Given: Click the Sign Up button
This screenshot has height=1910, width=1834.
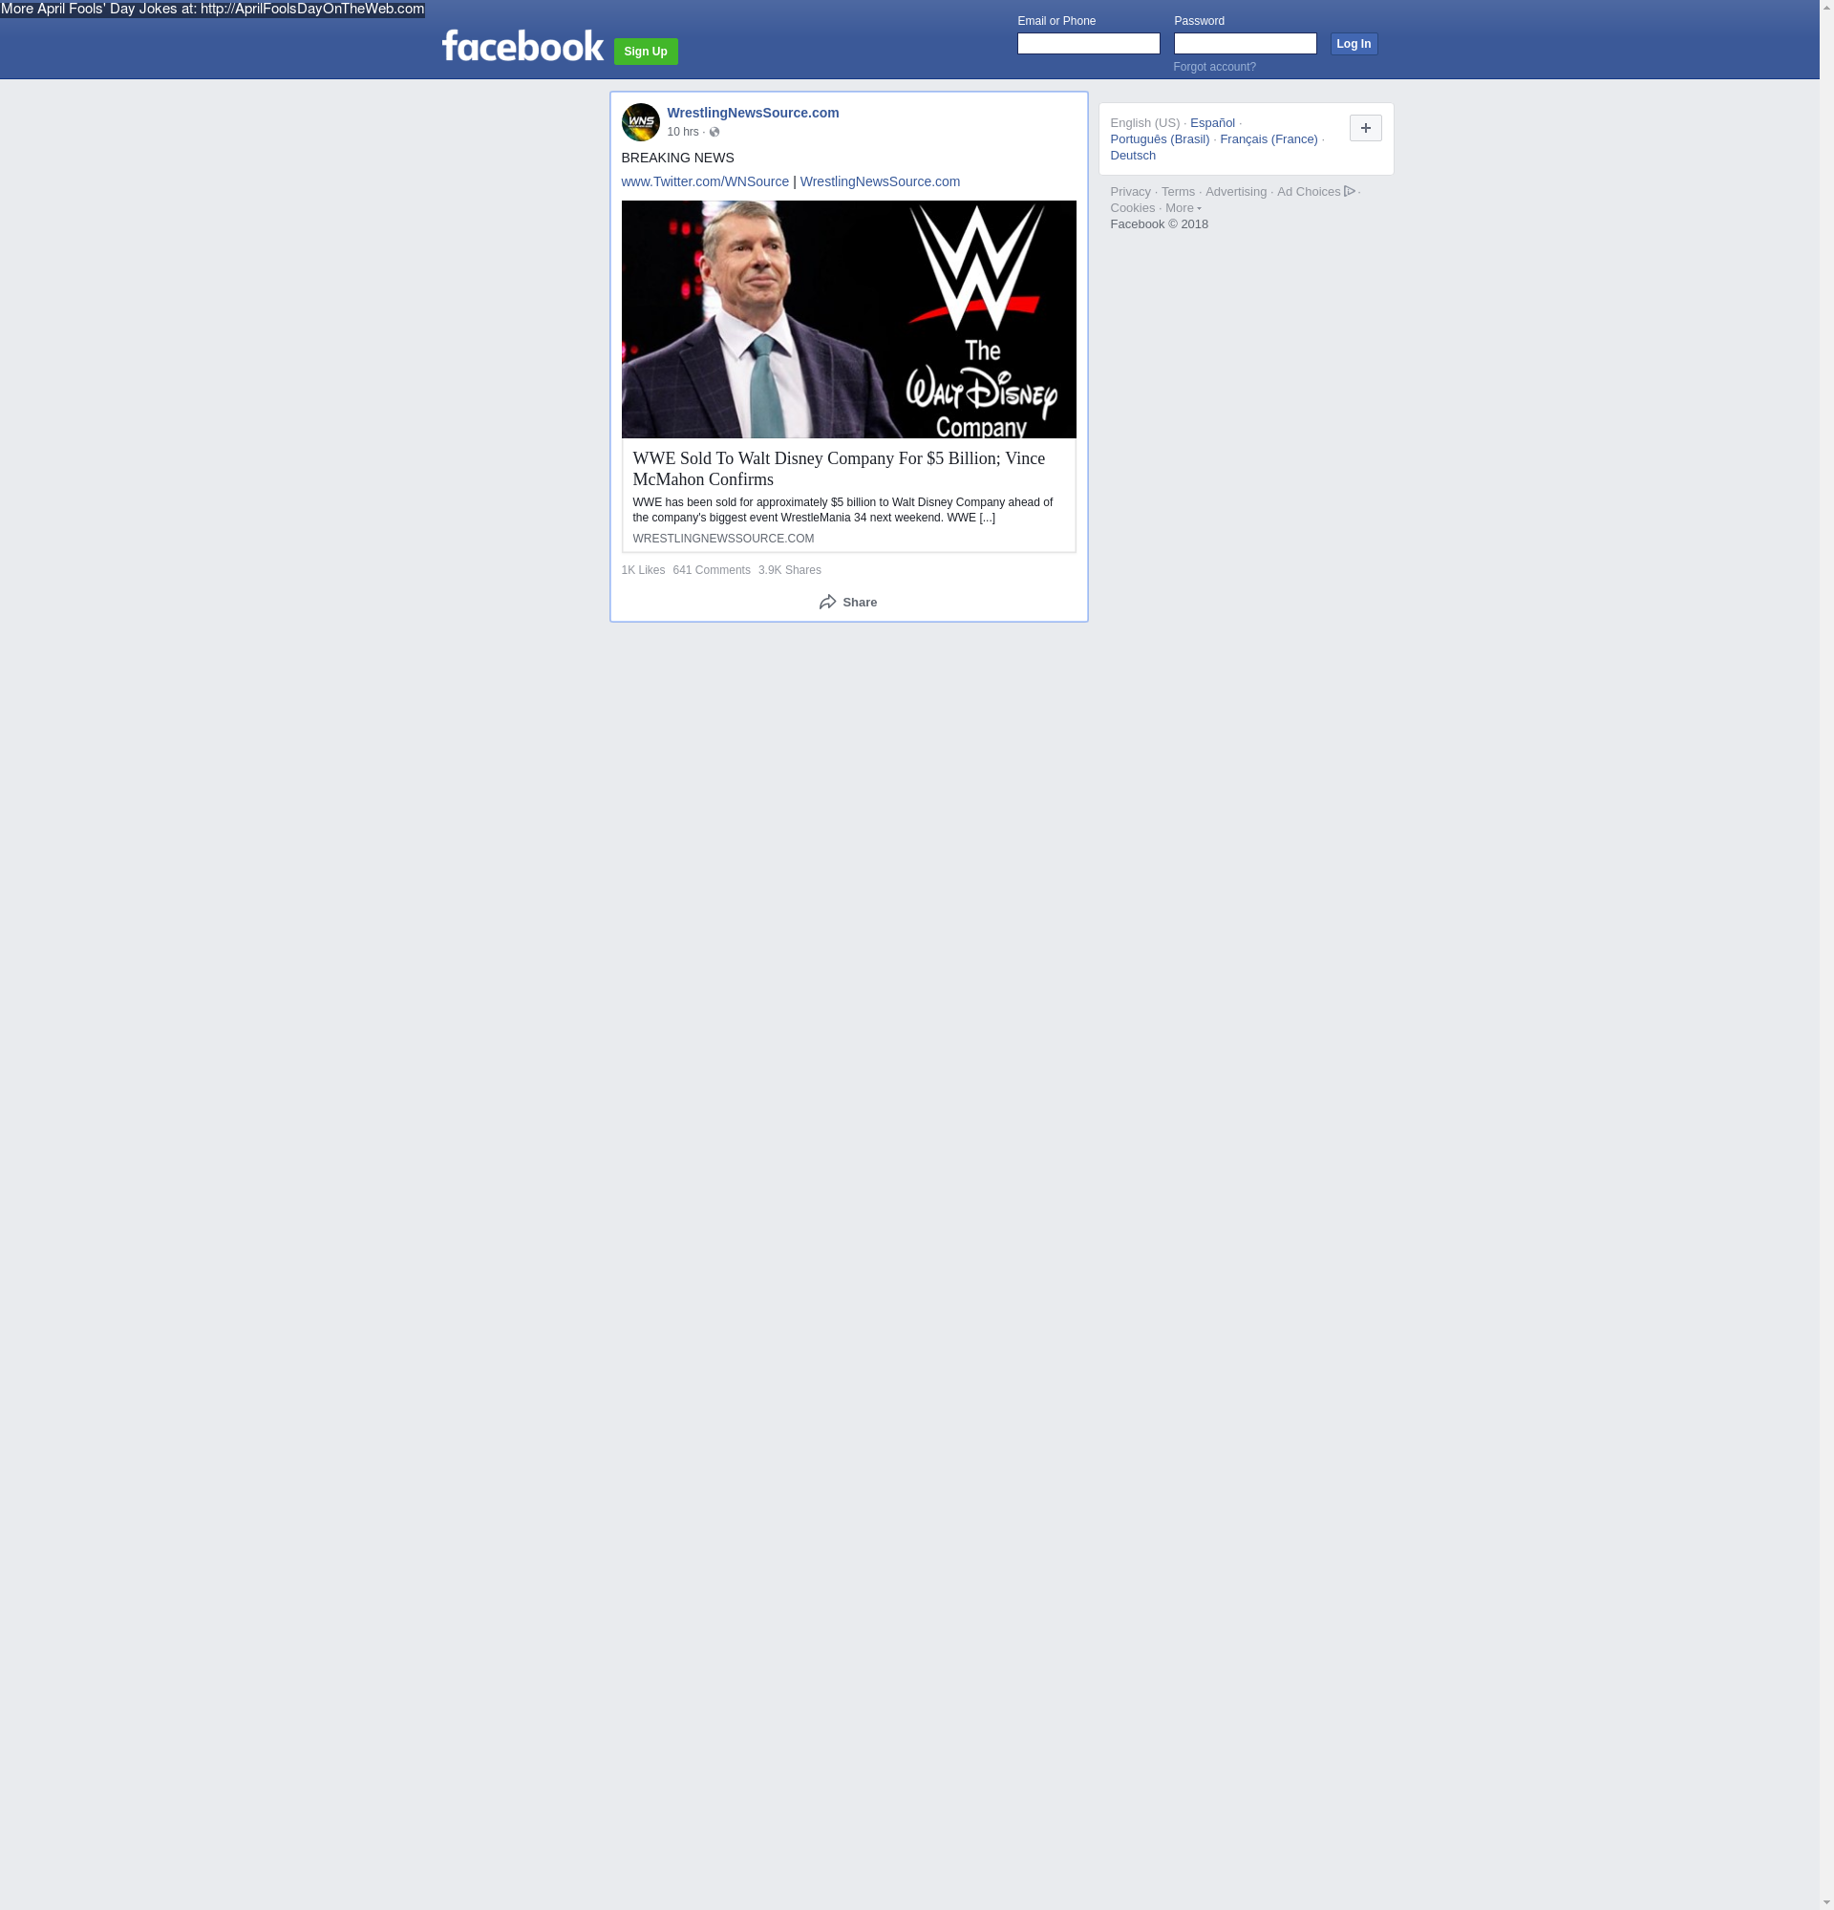Looking at the screenshot, I should pos(645,52).
